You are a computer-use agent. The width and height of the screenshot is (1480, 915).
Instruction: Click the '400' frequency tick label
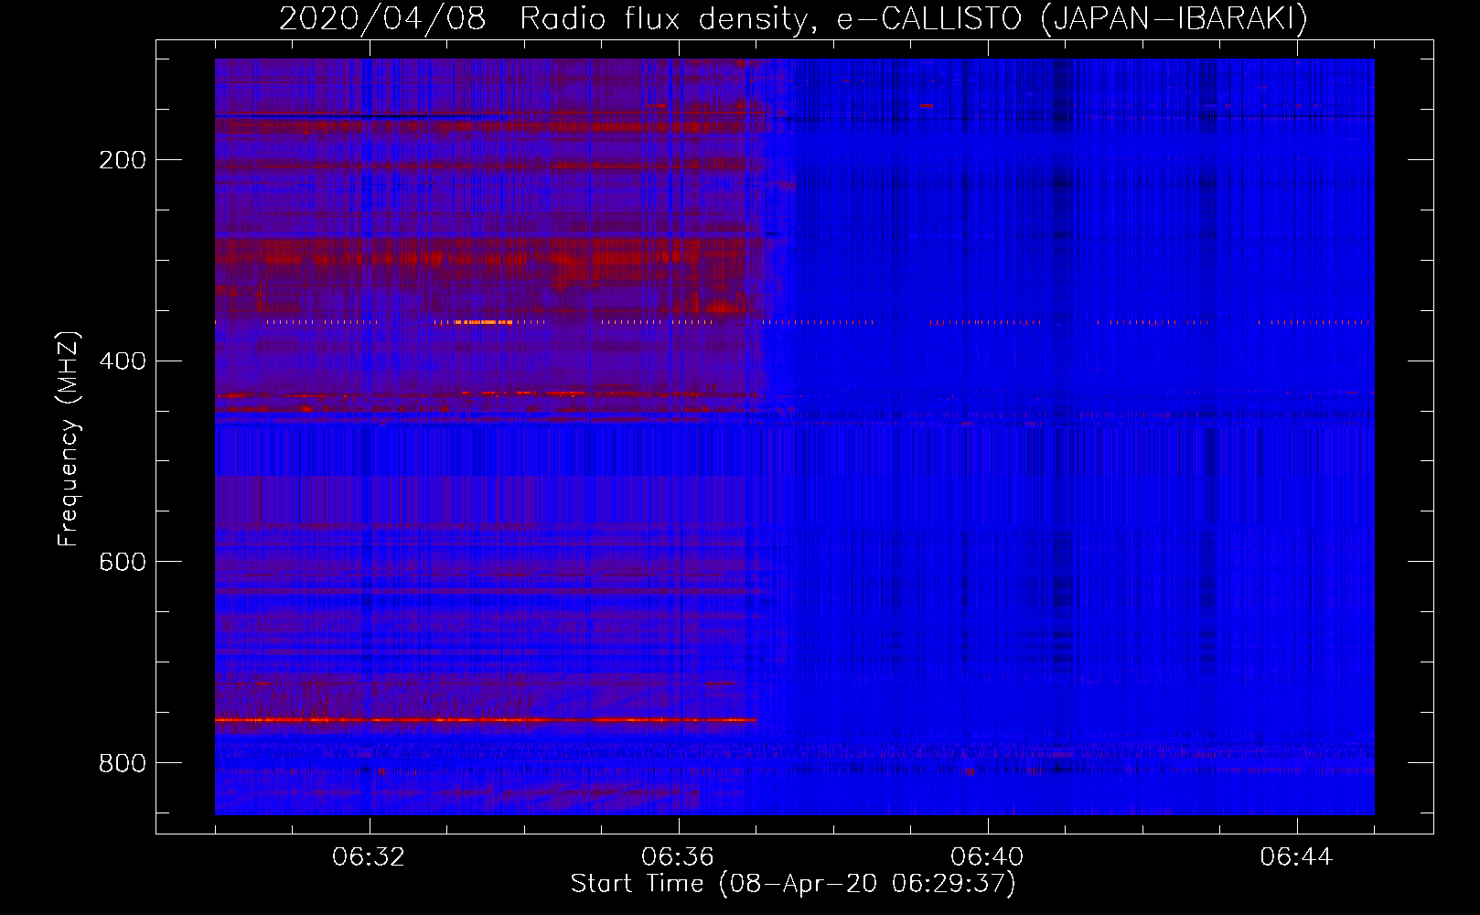pyautogui.click(x=123, y=361)
